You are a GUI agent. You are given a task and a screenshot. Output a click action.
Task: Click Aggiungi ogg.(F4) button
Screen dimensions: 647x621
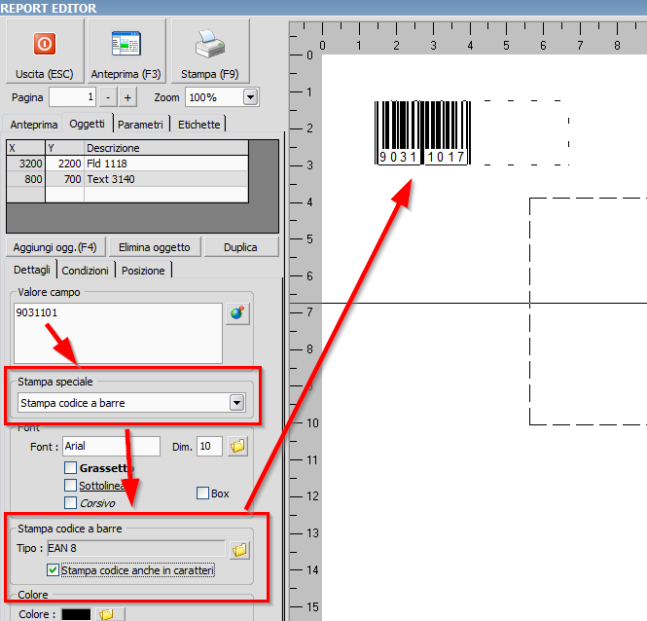[54, 247]
